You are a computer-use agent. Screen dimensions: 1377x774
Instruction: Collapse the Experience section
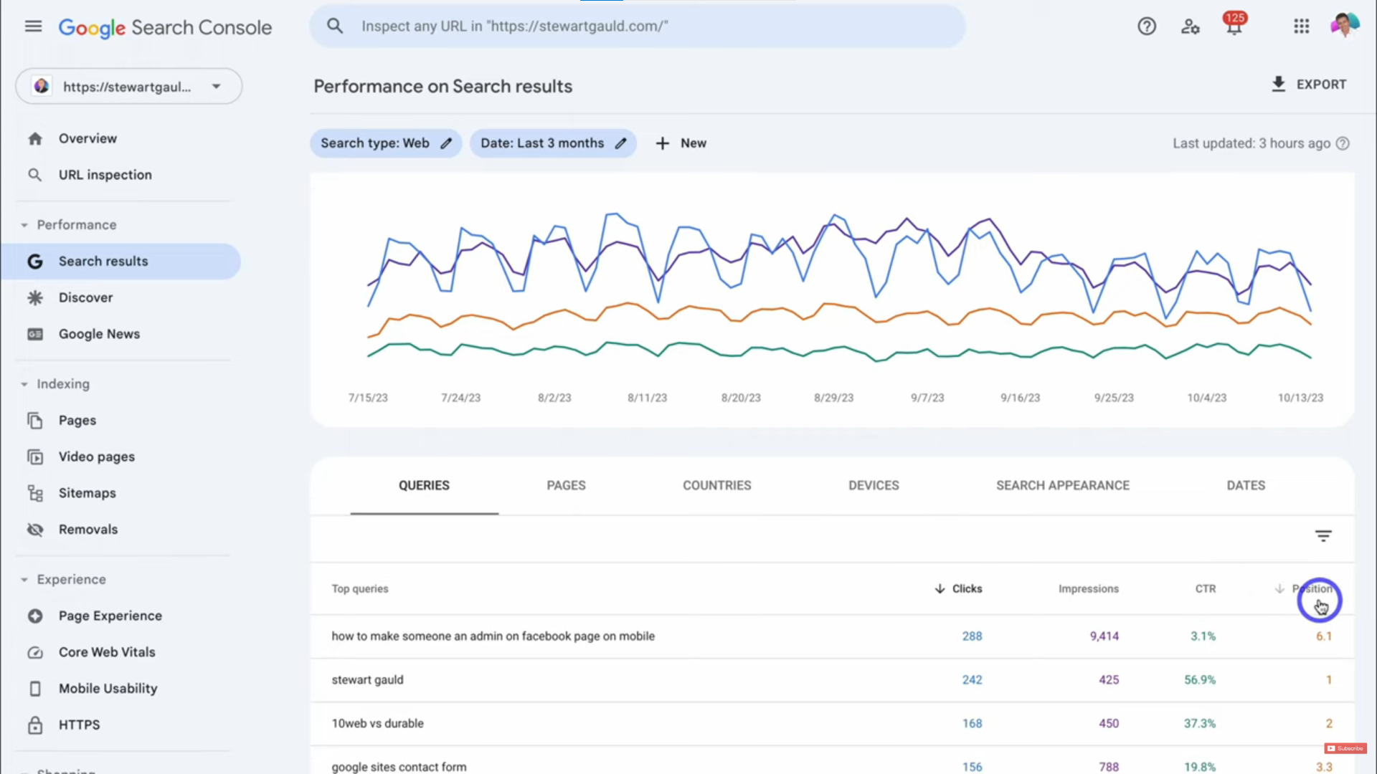click(24, 579)
